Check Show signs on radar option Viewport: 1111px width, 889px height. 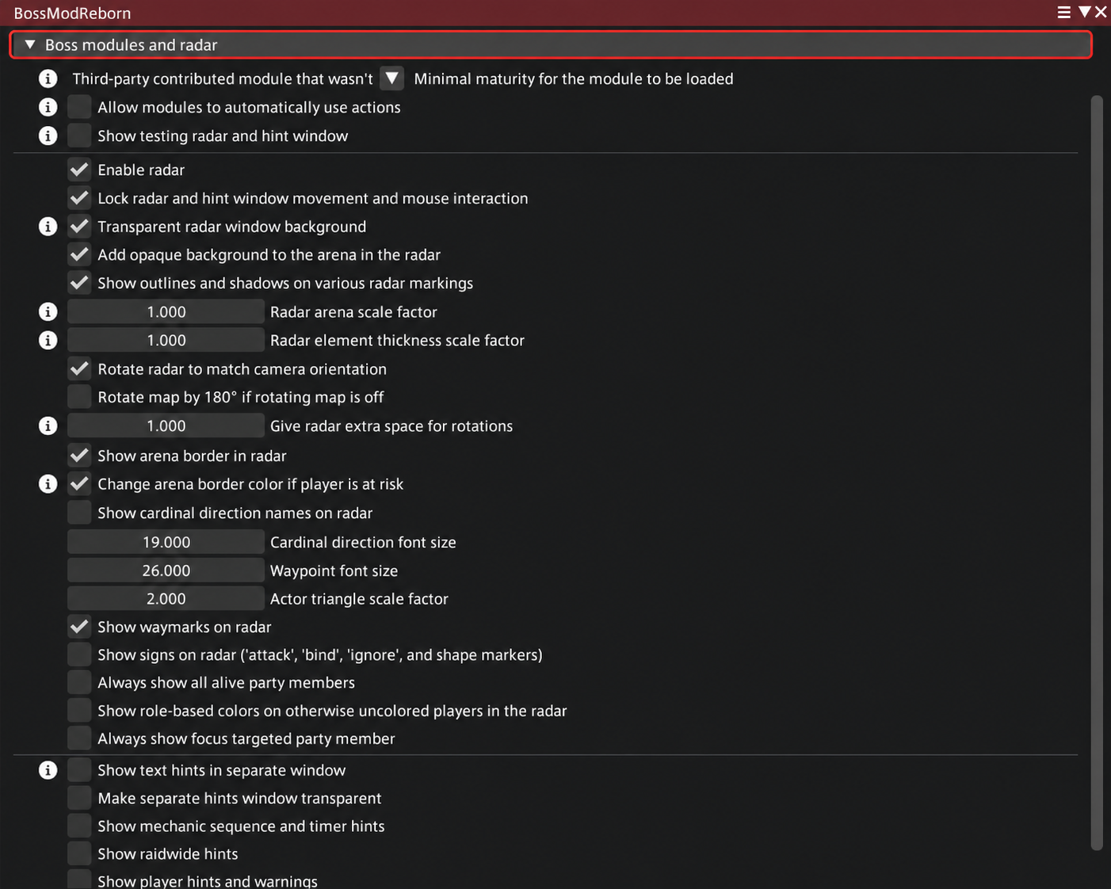click(x=79, y=654)
